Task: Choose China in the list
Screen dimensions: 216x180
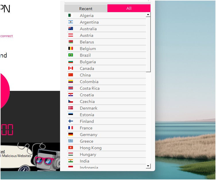Action: 85,75
